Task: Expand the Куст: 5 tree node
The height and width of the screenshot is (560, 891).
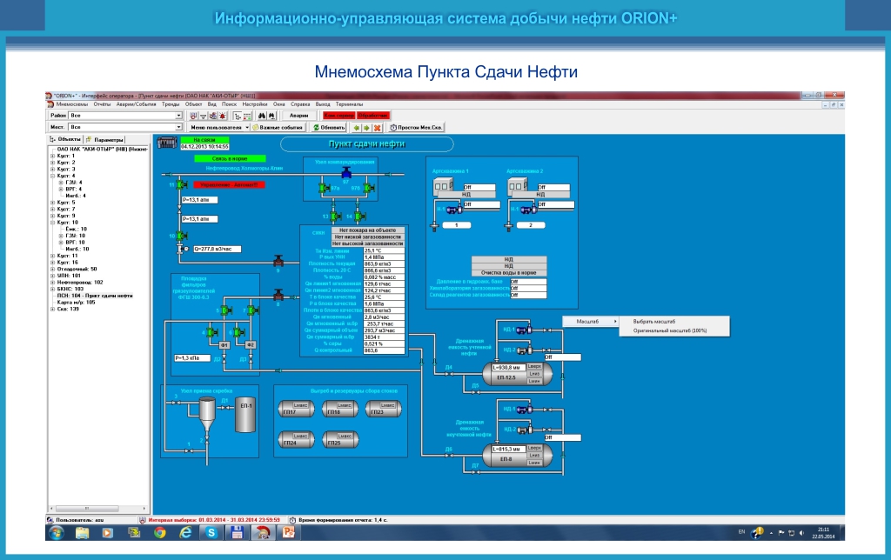Action: pyautogui.click(x=53, y=203)
